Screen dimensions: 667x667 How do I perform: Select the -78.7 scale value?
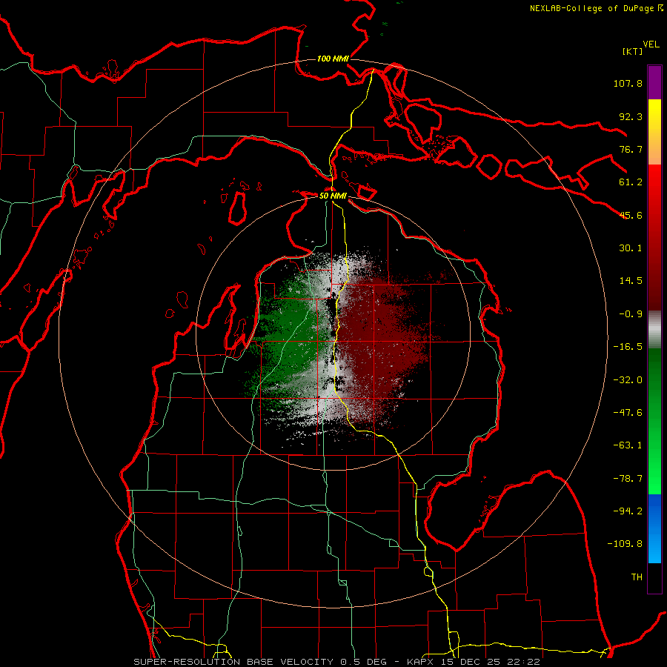click(628, 479)
